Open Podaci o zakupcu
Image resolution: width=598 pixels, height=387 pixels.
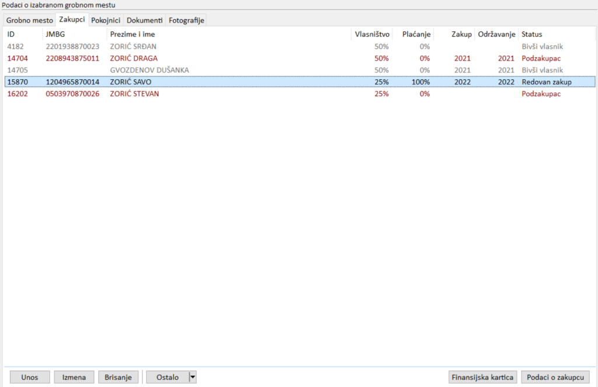tap(555, 377)
